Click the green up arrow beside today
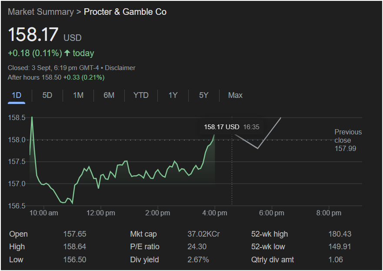The height and width of the screenshot is (271, 383). coord(67,53)
